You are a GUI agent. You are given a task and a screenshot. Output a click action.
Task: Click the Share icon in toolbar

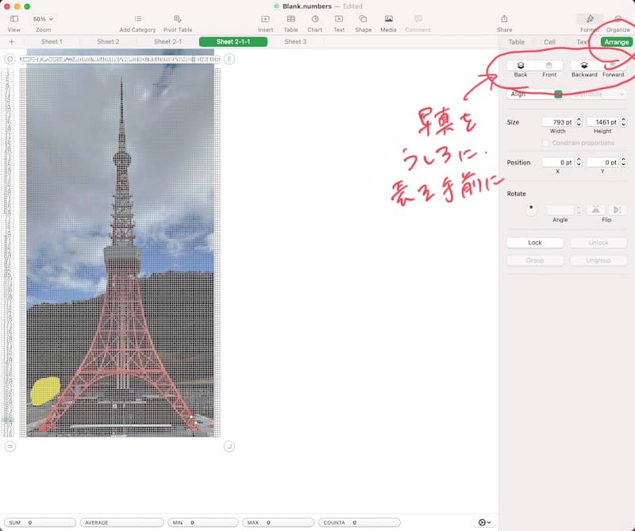504,18
